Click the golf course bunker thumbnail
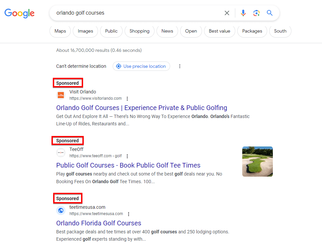This screenshot has width=322, height=246. [x=257, y=162]
